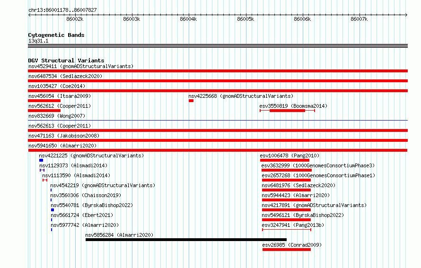Image resolution: width=421 pixels, height=268 pixels.
Task: Click the 86003k ruler tick label
Action: click(x=132, y=19)
